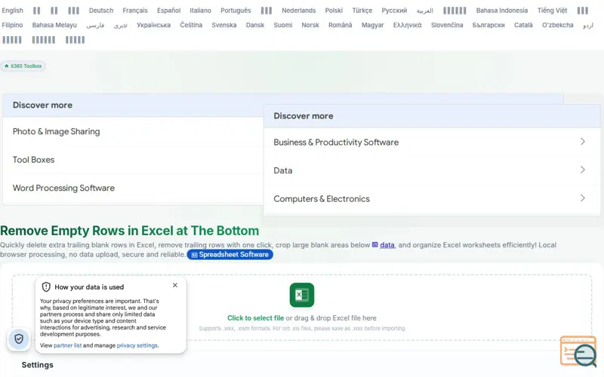Viewport: 604px width, 377px height.
Task: Switch language to Català
Action: 523,25
